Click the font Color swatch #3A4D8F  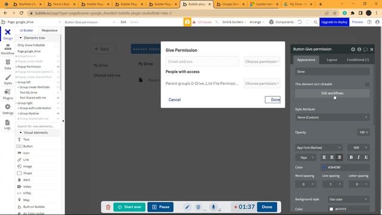[324, 167]
